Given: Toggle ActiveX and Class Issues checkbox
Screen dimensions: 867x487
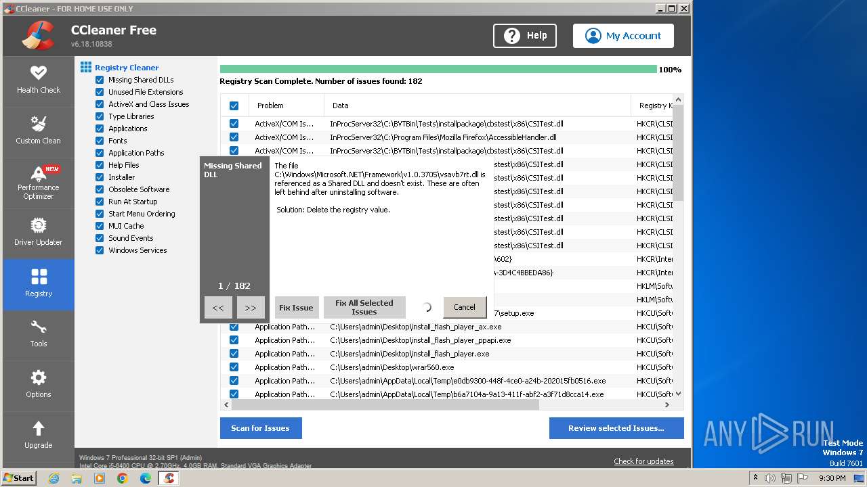Looking at the screenshot, I should (100, 104).
